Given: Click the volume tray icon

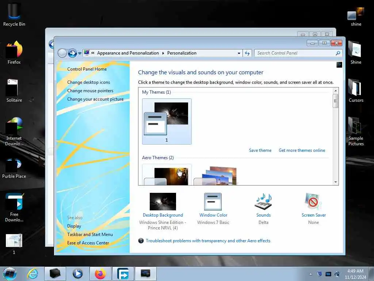Looking at the screenshot, I should click(337, 274).
